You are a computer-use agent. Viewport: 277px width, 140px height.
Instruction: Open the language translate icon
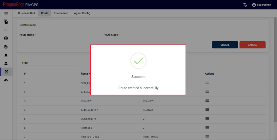click(x=245, y=5)
